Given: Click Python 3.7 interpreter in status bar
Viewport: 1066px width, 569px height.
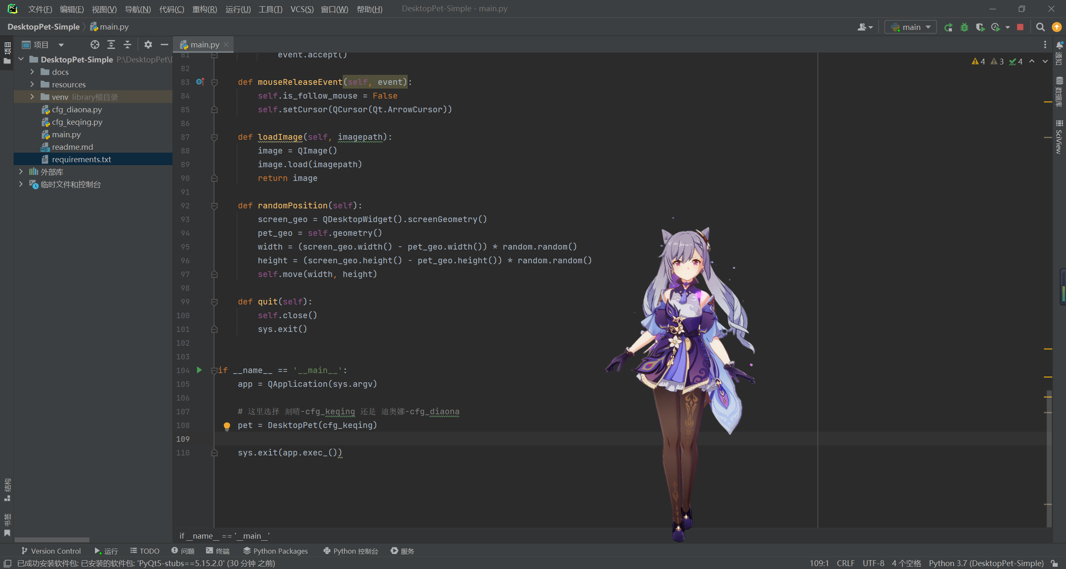Looking at the screenshot, I should pyautogui.click(x=986, y=563).
